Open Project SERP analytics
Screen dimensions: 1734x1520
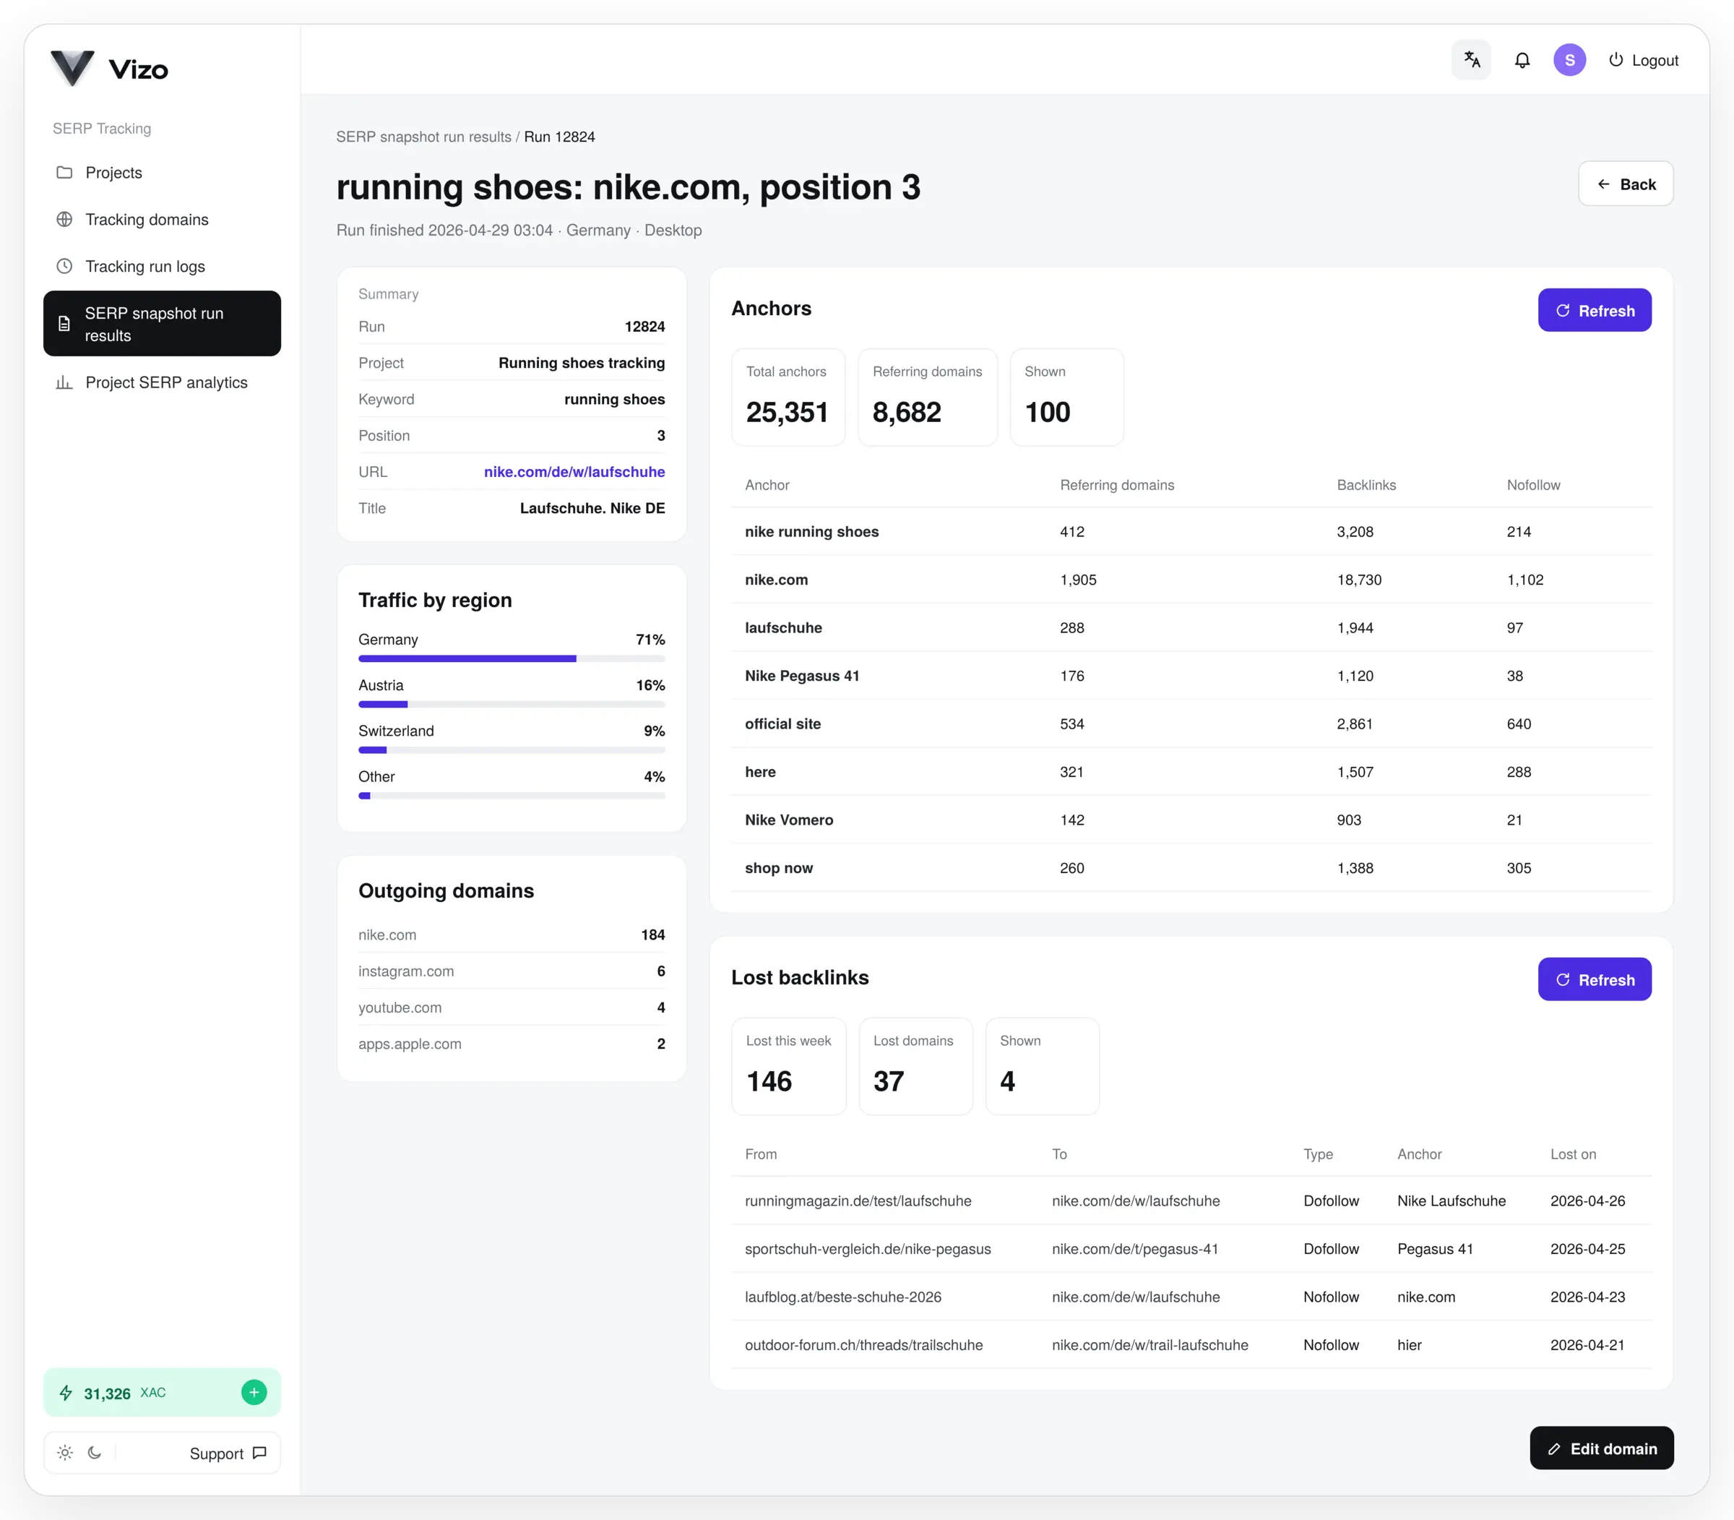162,382
